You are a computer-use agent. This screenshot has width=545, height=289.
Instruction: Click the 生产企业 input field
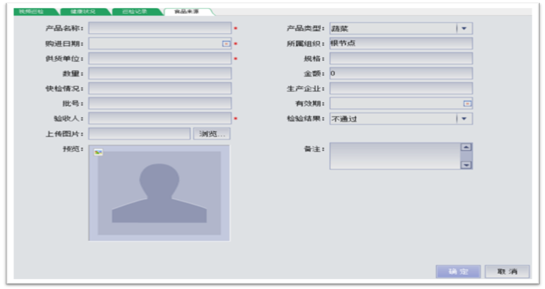click(x=401, y=88)
